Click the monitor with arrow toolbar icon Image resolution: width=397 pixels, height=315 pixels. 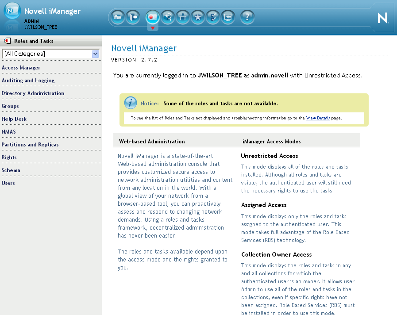click(x=228, y=17)
